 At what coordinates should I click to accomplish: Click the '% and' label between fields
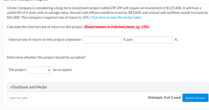[128, 40]
